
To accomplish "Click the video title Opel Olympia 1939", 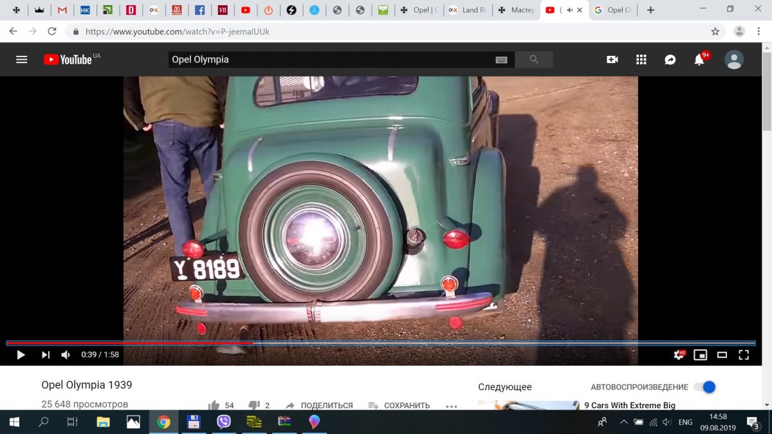I will pyautogui.click(x=87, y=385).
